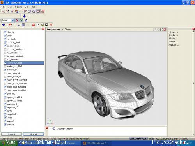195x146 pixels.
Task: Open materials editor red sphere icon
Action: coord(34,25)
